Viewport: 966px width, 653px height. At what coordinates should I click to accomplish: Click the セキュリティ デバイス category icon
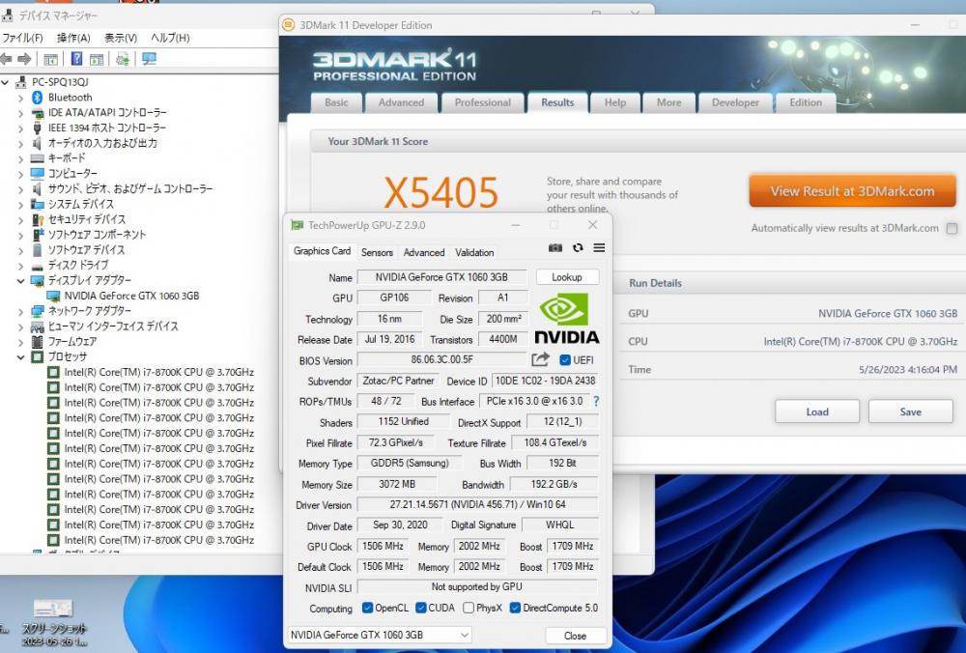tap(38, 219)
